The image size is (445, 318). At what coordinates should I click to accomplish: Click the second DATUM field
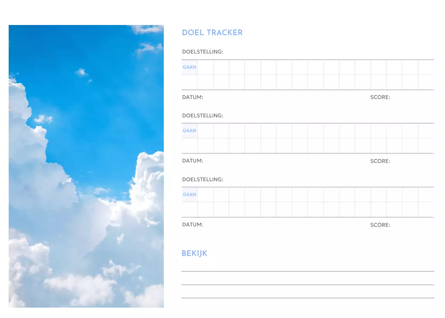coord(193,161)
